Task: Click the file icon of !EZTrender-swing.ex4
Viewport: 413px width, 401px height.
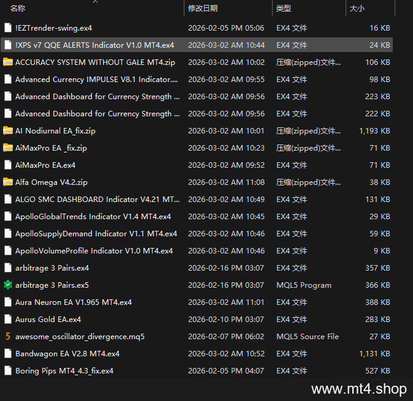Action: pos(8,28)
